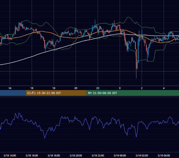This screenshot has height=158, width=179.
Task: Click the time axis label 4
Action: point(164,88)
